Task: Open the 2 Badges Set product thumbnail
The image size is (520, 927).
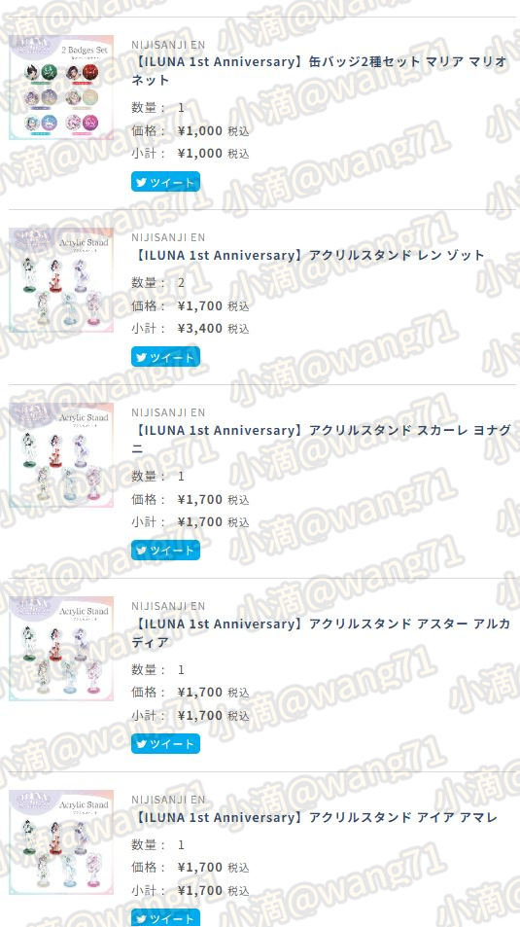Action: point(61,87)
